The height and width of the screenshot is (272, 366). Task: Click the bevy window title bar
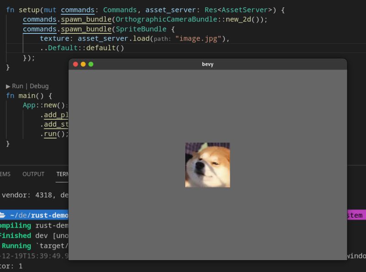pyautogui.click(x=207, y=64)
